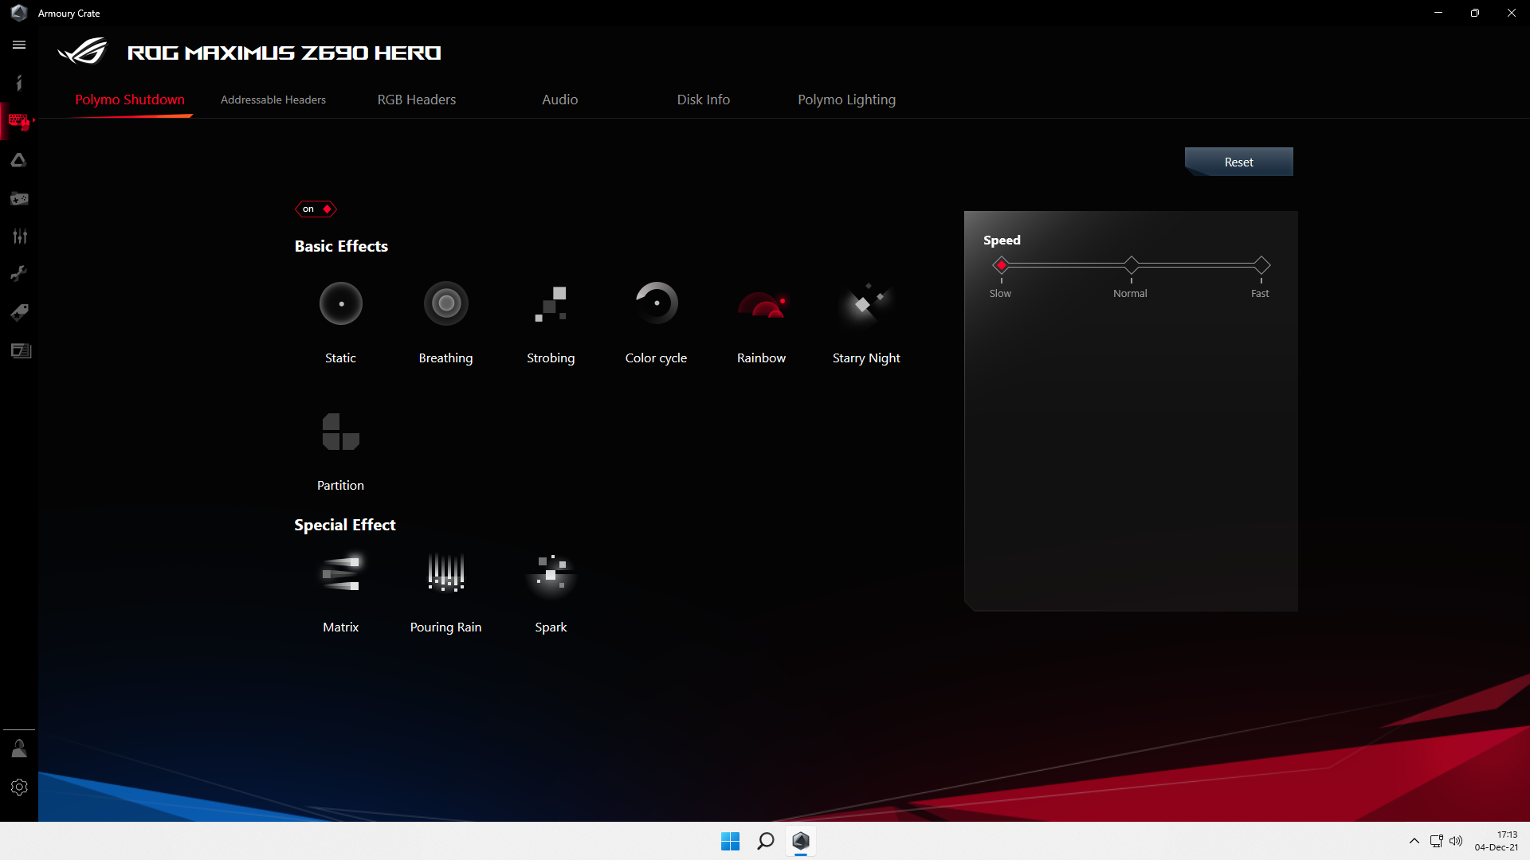Pick the Color cycle effect
This screenshot has width=1530, height=860.
tap(656, 304)
